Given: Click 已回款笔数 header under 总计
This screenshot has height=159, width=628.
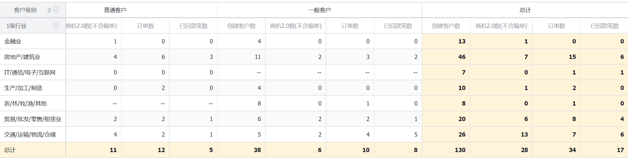Looking at the screenshot, I should click(x=604, y=26).
